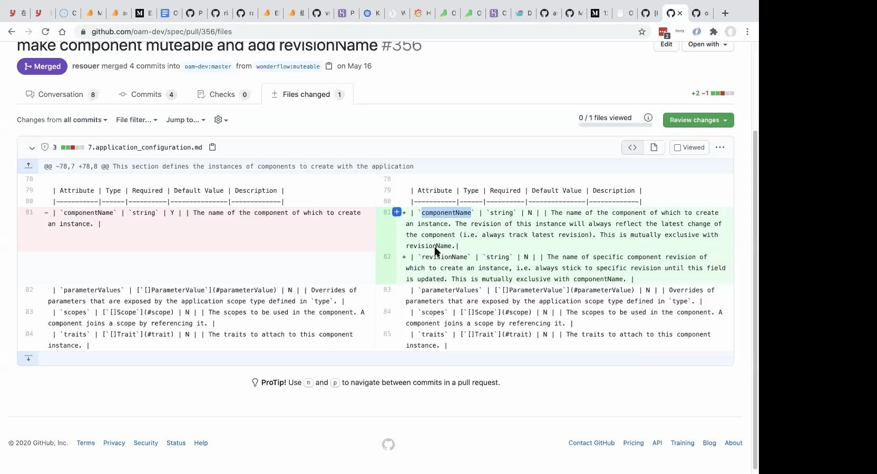Open the Terms footer link

pyautogui.click(x=86, y=443)
